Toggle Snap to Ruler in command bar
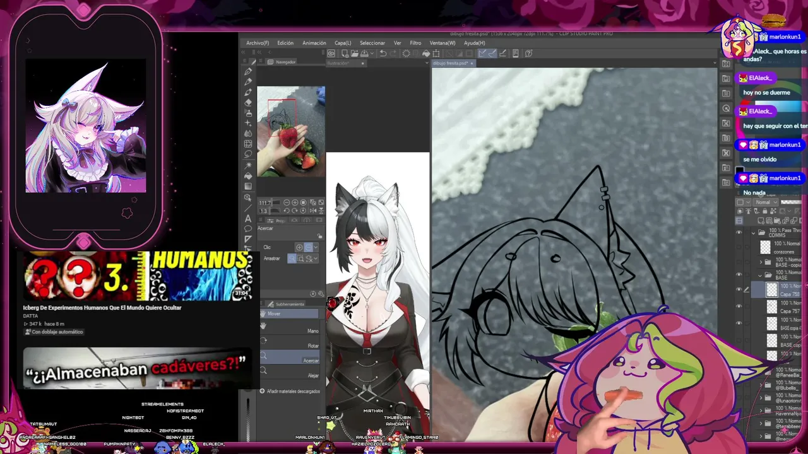This screenshot has height=454, width=808. pyautogui.click(x=482, y=54)
